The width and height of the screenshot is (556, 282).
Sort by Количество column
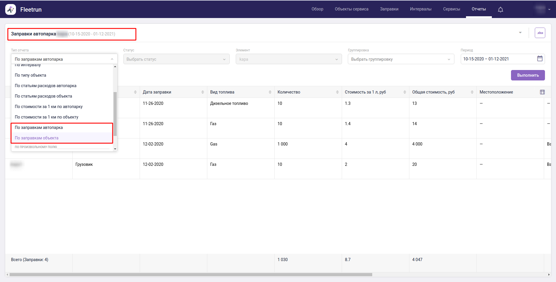337,92
